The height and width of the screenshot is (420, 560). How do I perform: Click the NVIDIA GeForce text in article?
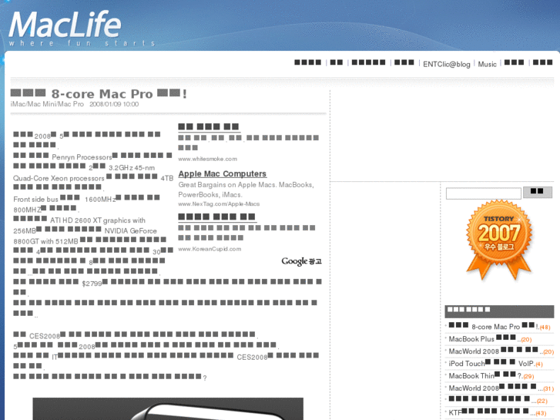(x=130, y=231)
